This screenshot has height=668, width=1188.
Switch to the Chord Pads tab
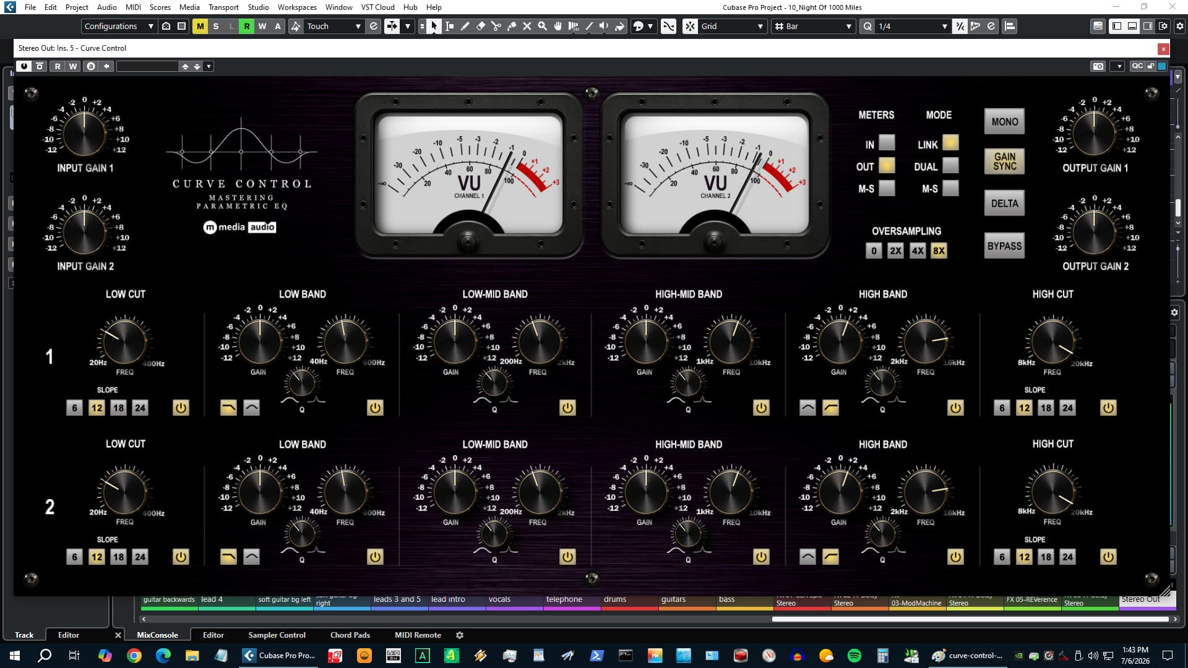(350, 635)
